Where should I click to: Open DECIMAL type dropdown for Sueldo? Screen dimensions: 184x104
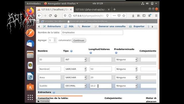tap(75, 86)
